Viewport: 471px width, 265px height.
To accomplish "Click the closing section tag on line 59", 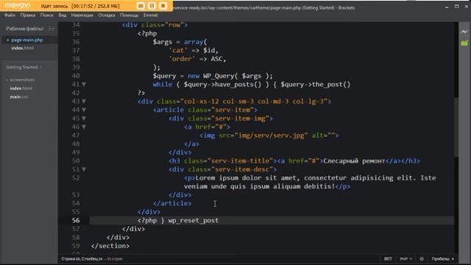I will point(110,246).
